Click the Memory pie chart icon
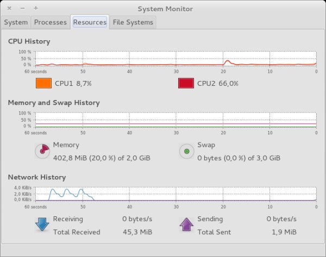 tap(42, 151)
